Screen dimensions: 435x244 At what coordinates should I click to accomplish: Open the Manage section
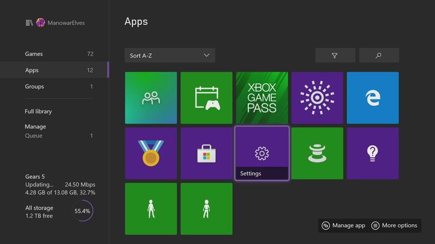[x=36, y=127]
